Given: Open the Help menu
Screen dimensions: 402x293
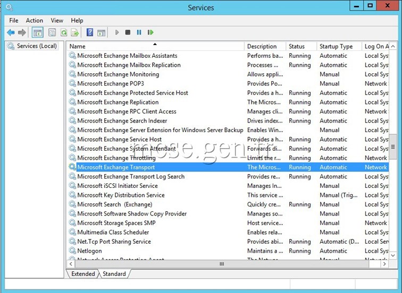Looking at the screenshot, I should click(77, 21).
